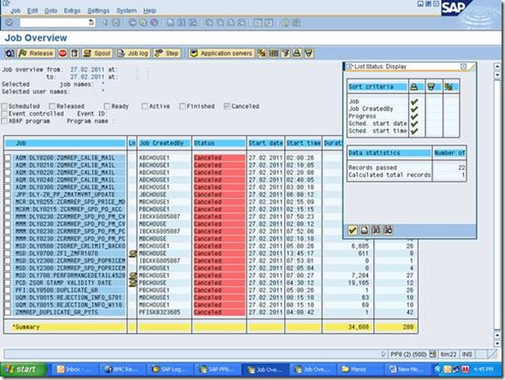
Task: Expand the status bar info triangle
Action: click(x=383, y=354)
